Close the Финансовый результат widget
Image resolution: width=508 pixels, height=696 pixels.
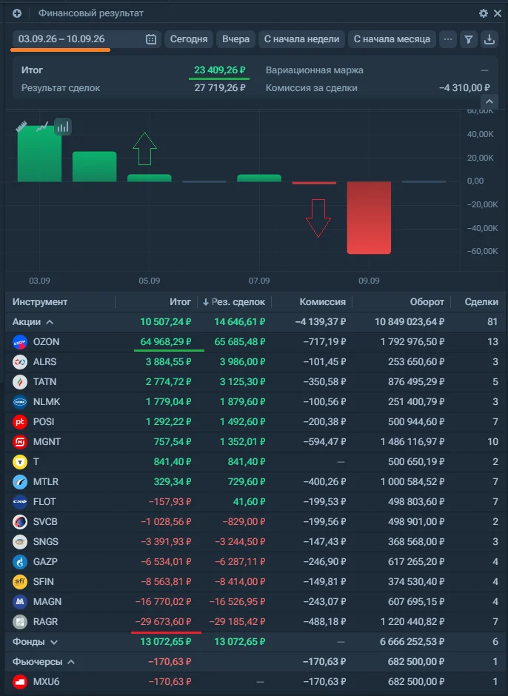(498, 13)
